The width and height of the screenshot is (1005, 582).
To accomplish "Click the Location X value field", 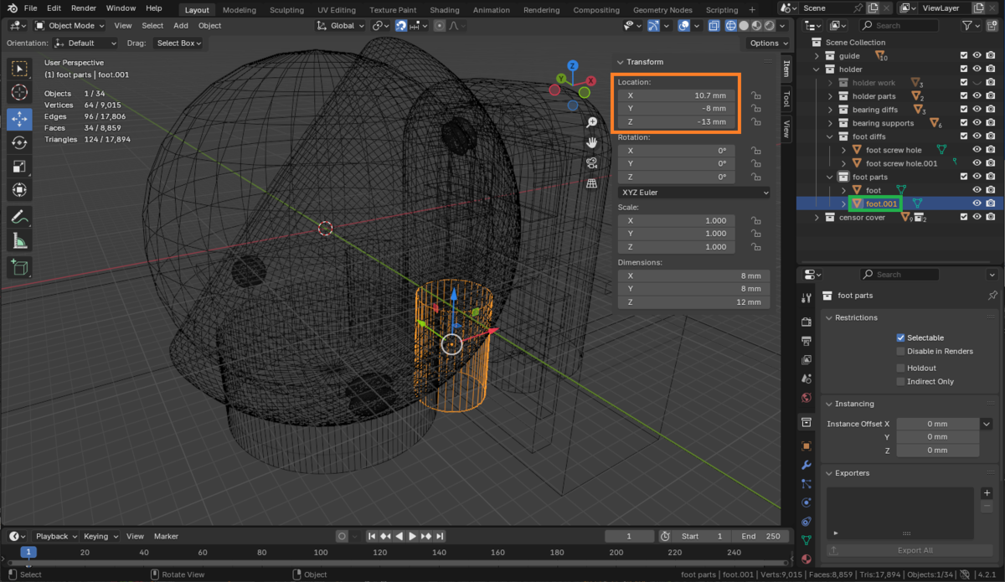I will 677,95.
